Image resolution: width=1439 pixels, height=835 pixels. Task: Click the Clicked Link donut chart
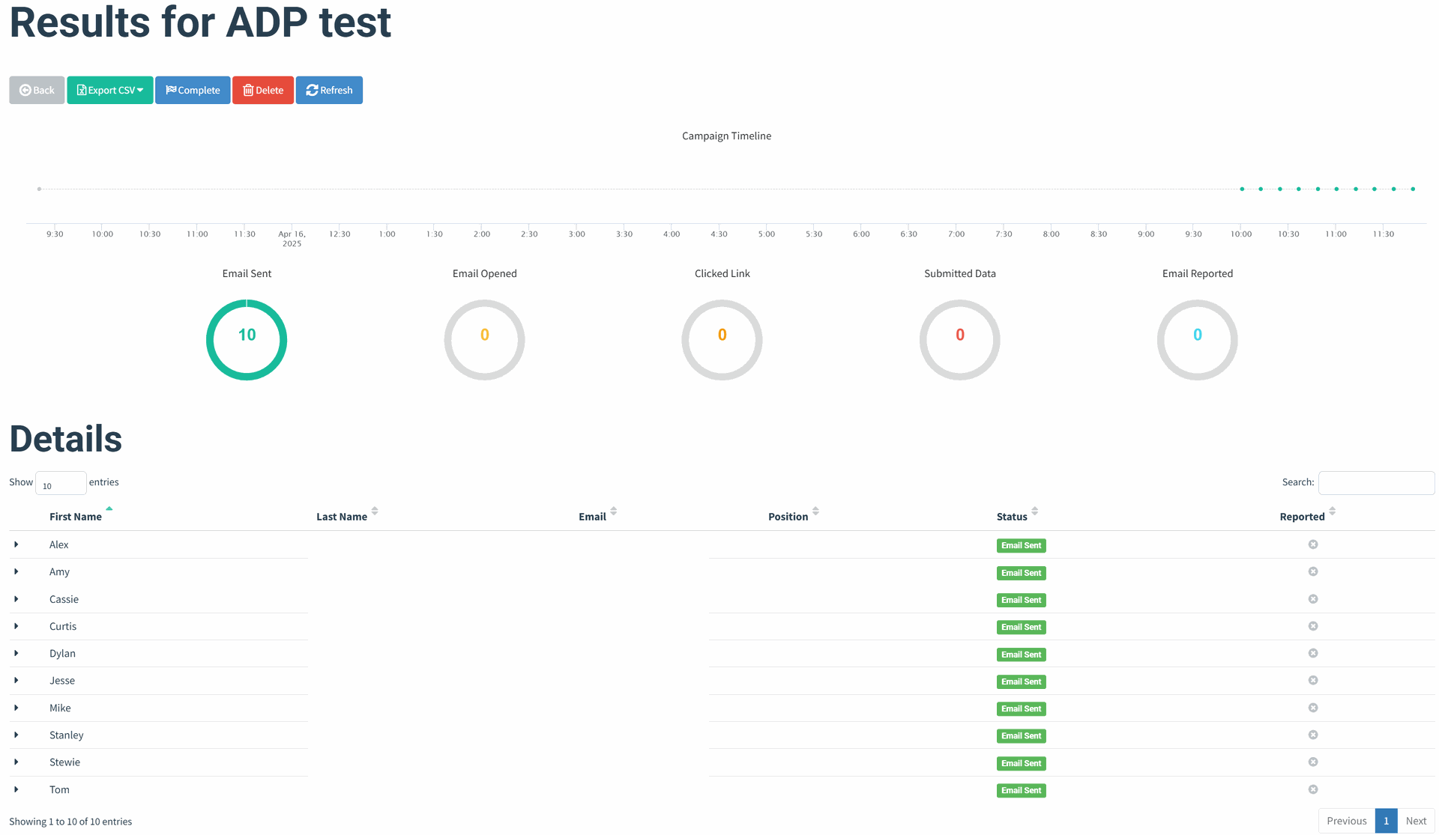point(722,340)
